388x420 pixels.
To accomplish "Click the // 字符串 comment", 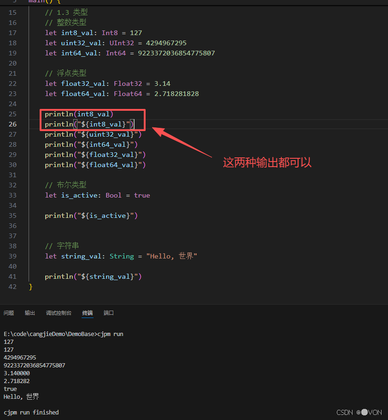I will pyautogui.click(x=62, y=246).
